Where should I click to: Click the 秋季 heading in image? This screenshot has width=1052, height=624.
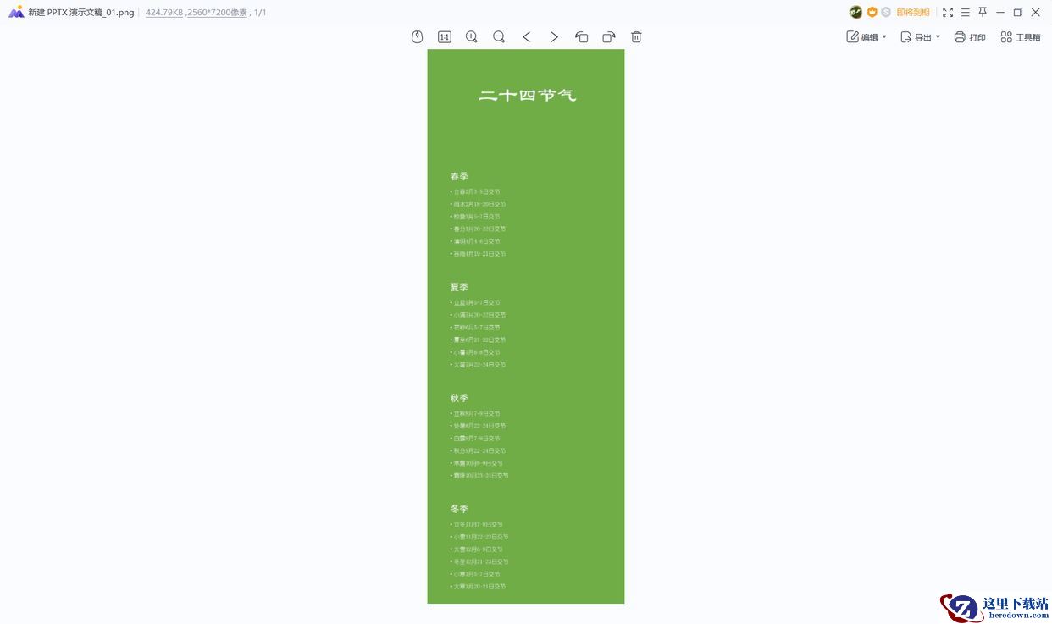point(459,398)
